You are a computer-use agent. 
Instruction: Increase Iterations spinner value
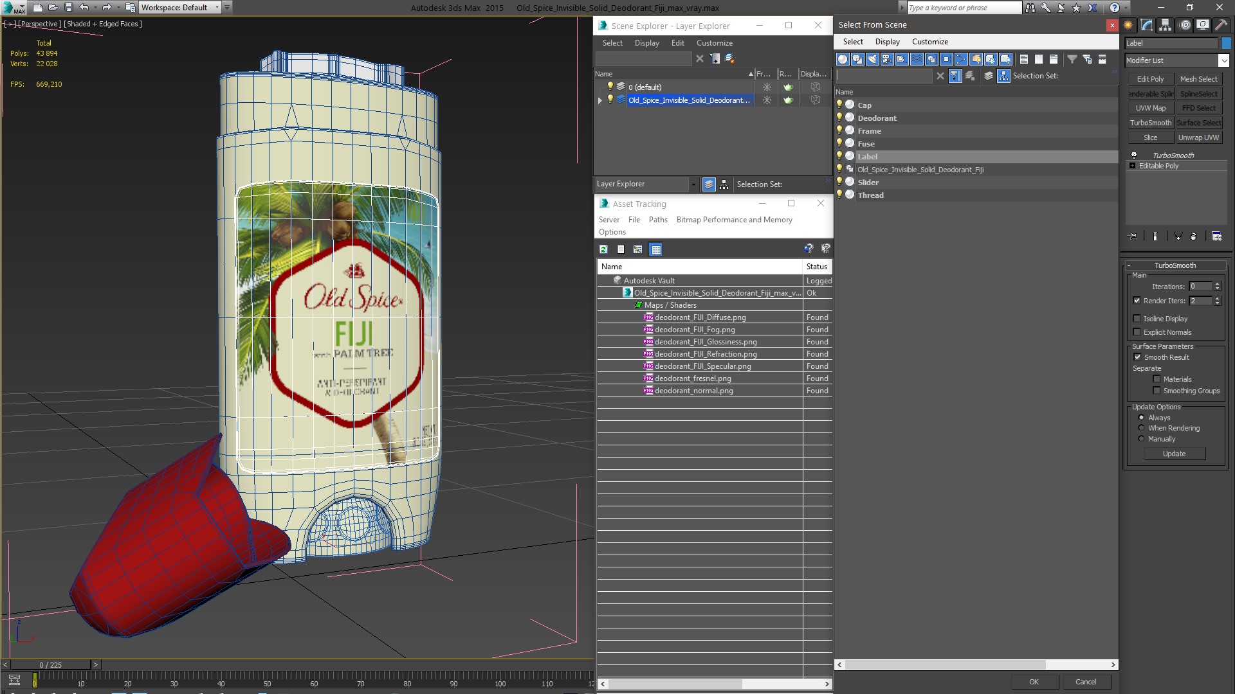click(1217, 284)
